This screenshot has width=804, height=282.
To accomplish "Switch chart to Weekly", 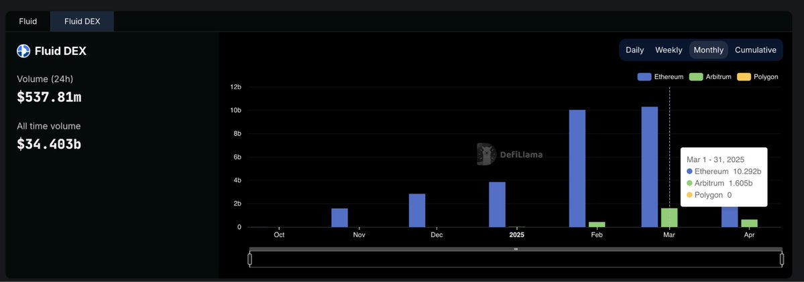I will click(x=669, y=50).
